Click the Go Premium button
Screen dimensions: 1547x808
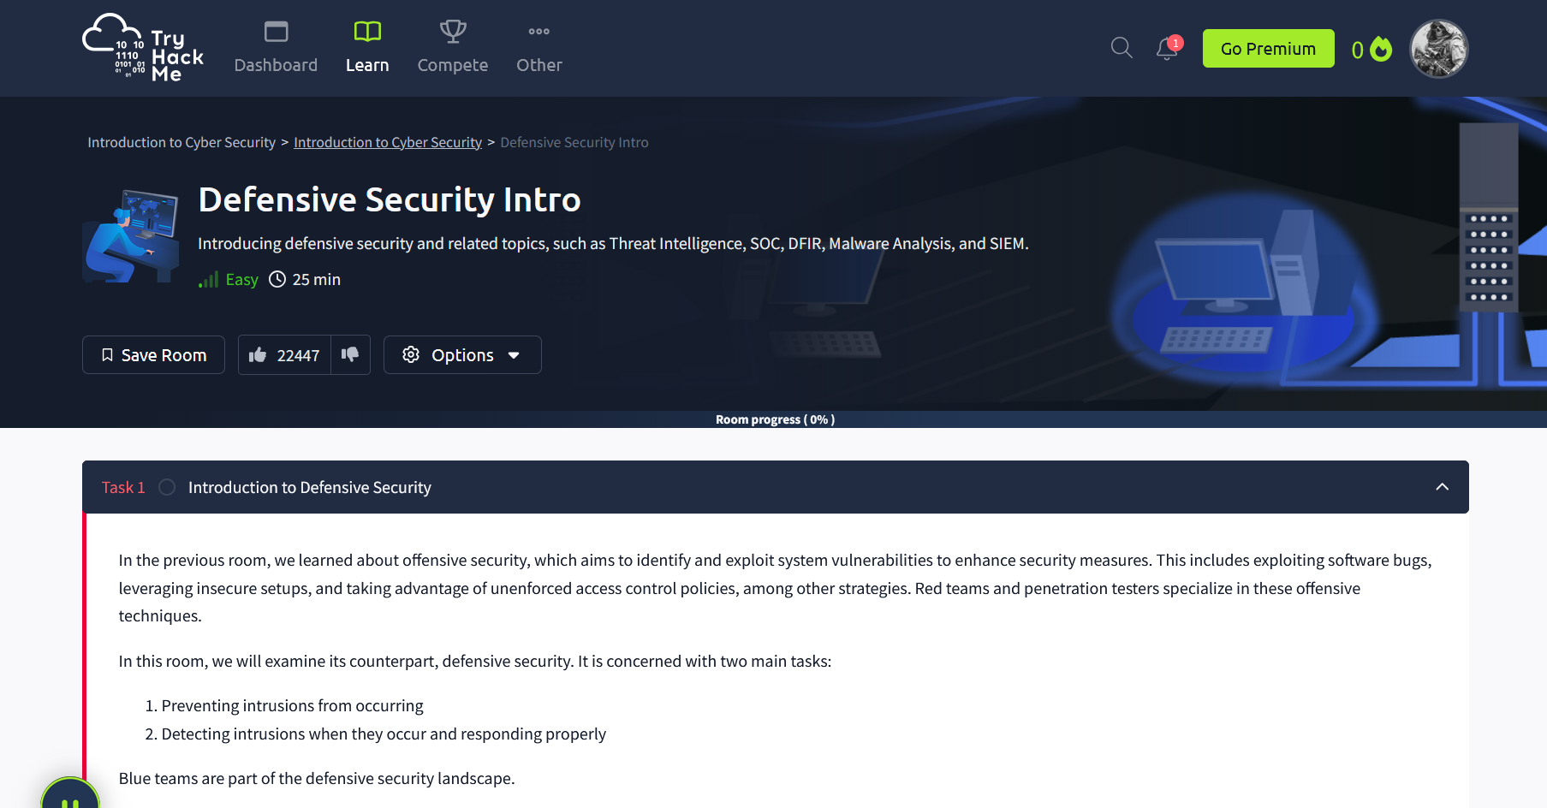pyautogui.click(x=1268, y=49)
